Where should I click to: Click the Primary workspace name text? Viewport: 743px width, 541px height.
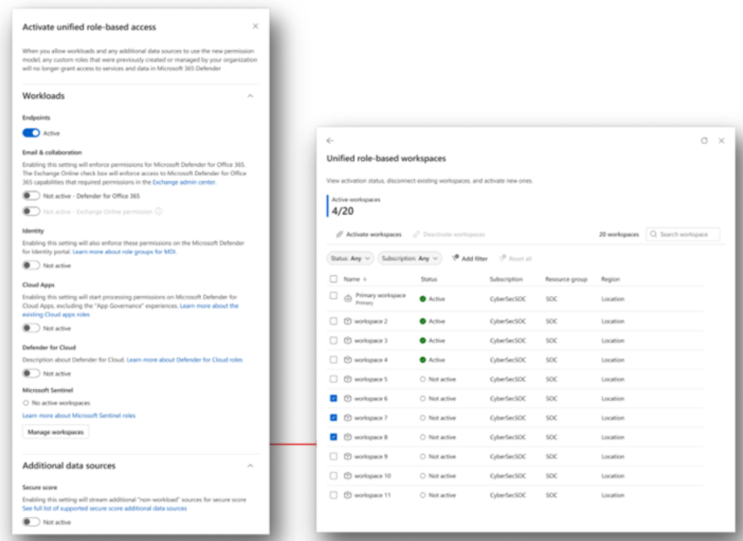380,296
